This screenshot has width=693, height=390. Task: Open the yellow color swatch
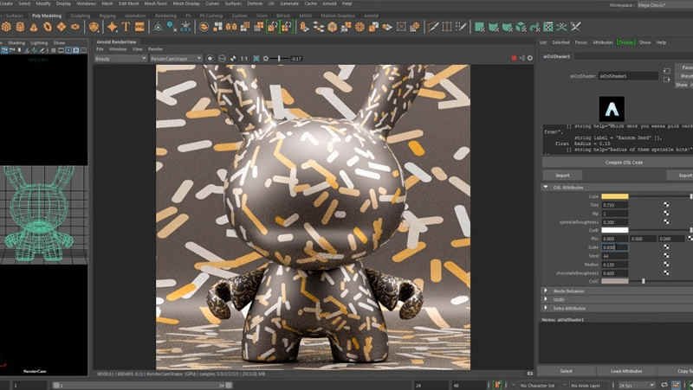[615, 196]
